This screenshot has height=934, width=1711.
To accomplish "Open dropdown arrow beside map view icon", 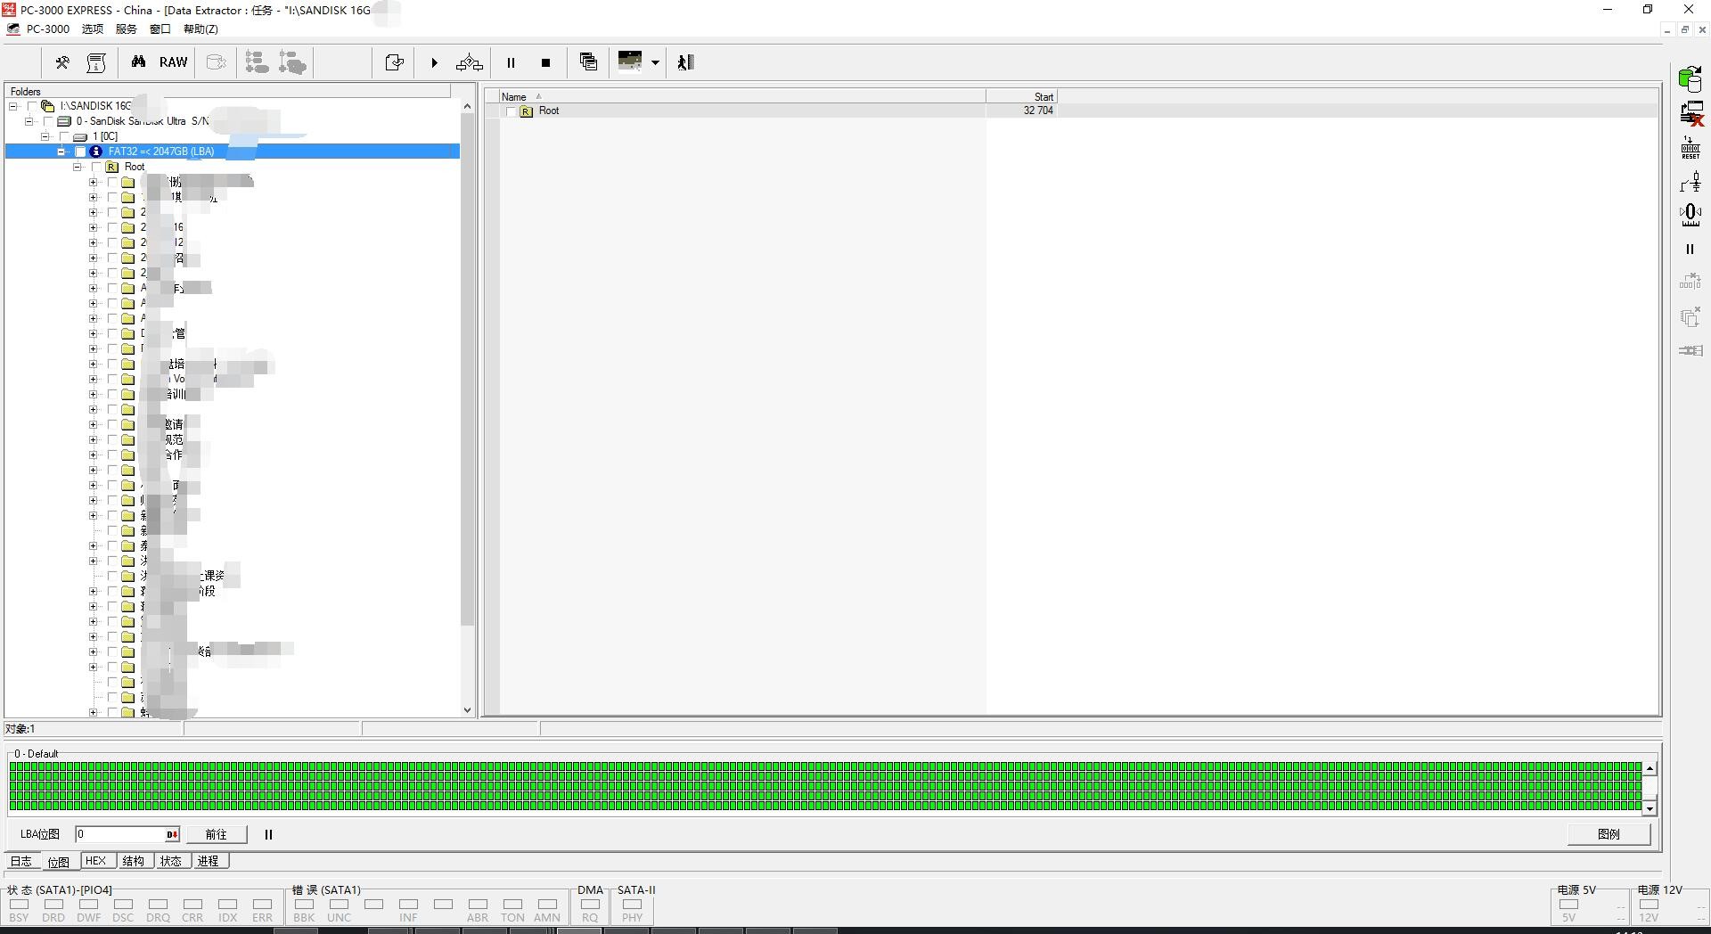I will pos(655,62).
